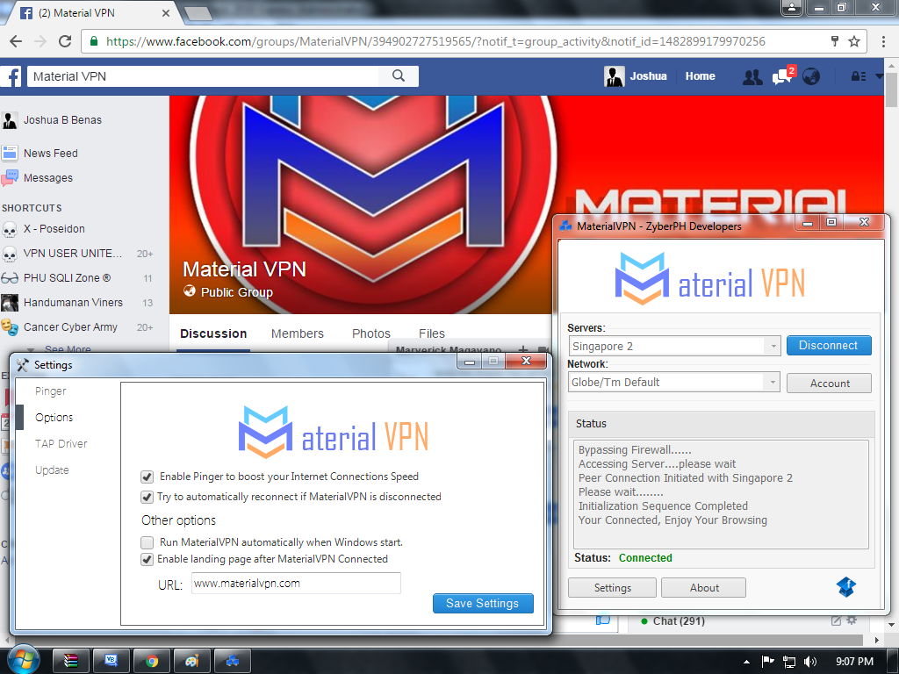Click the landing page URL field
Image resolution: width=899 pixels, height=674 pixels.
click(x=296, y=584)
